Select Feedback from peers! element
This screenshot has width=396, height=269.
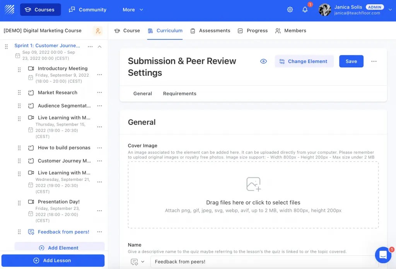pyautogui.click(x=63, y=232)
